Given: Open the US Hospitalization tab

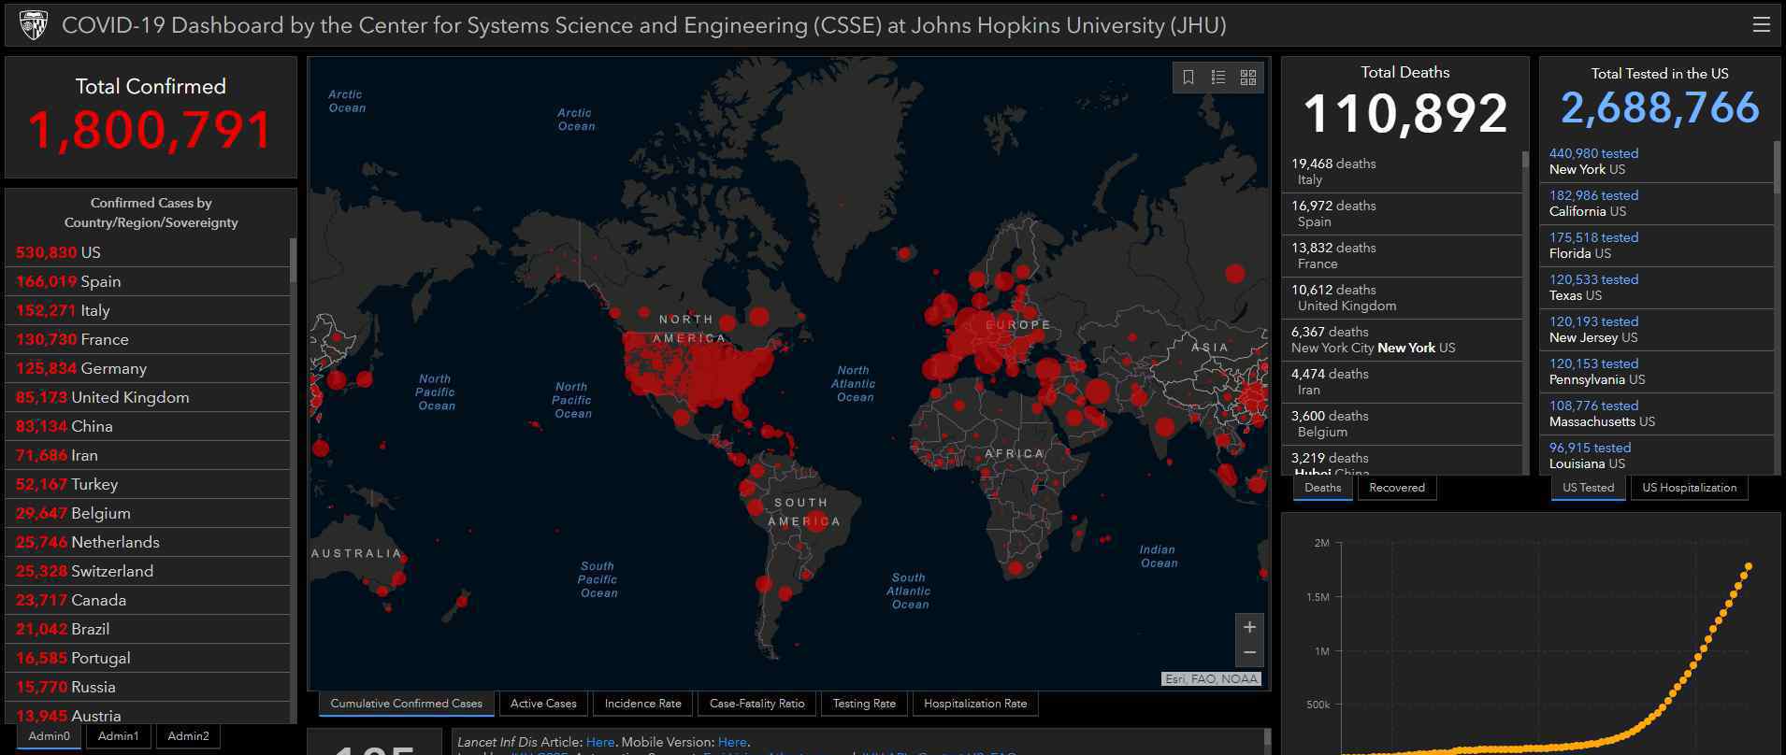Looking at the screenshot, I should coord(1690,488).
